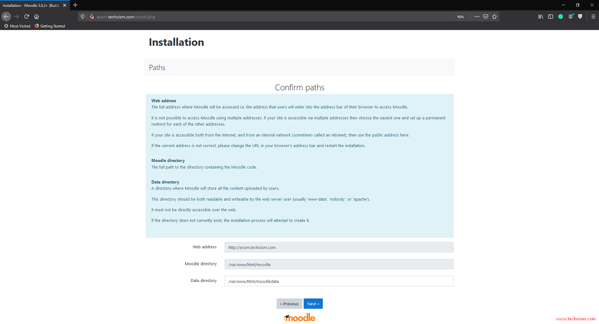This screenshot has width=599, height=324.
Task: Click the "Web address" label beside its field
Action: (204, 247)
